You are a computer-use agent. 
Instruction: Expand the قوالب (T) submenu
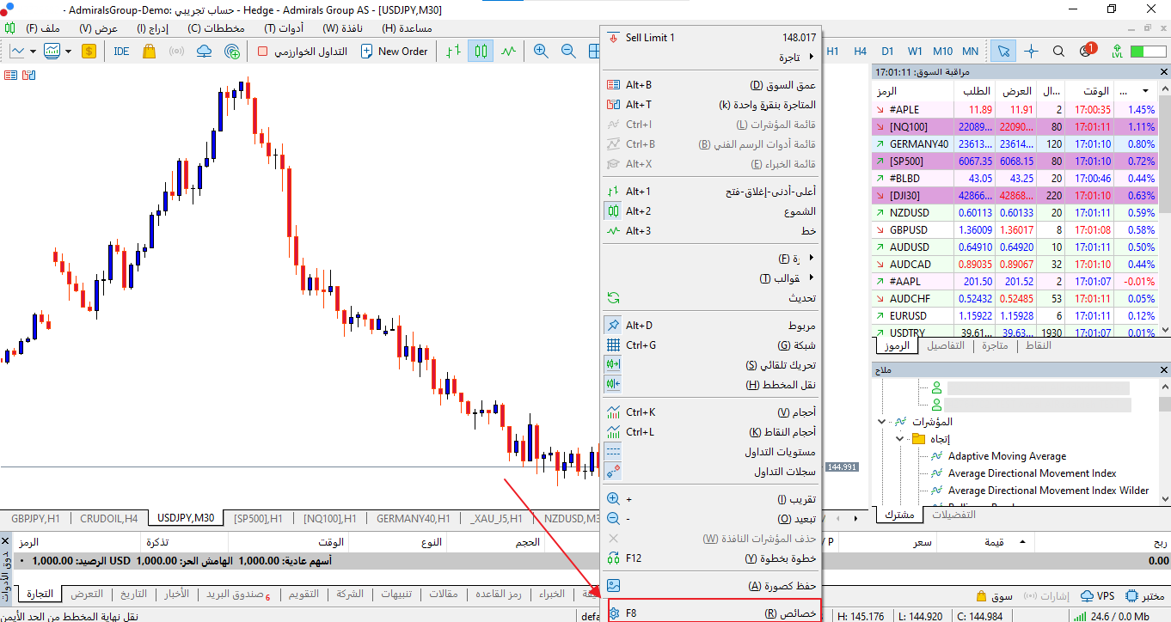click(712, 278)
